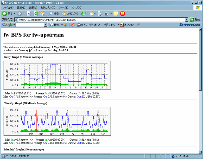This screenshot has width=203, height=159.
Task: Expand the Back button history arrow
Action: point(15,13)
